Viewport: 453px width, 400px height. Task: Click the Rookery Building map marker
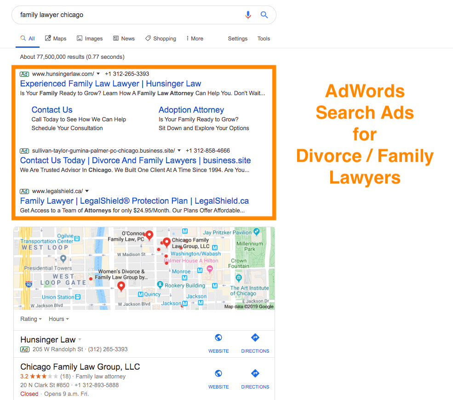160,285
